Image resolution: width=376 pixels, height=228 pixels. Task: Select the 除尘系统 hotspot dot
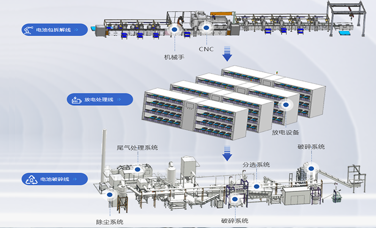click(x=110, y=194)
